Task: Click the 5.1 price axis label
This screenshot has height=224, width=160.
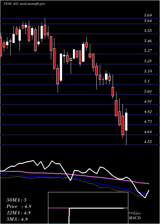Action: 147,81
